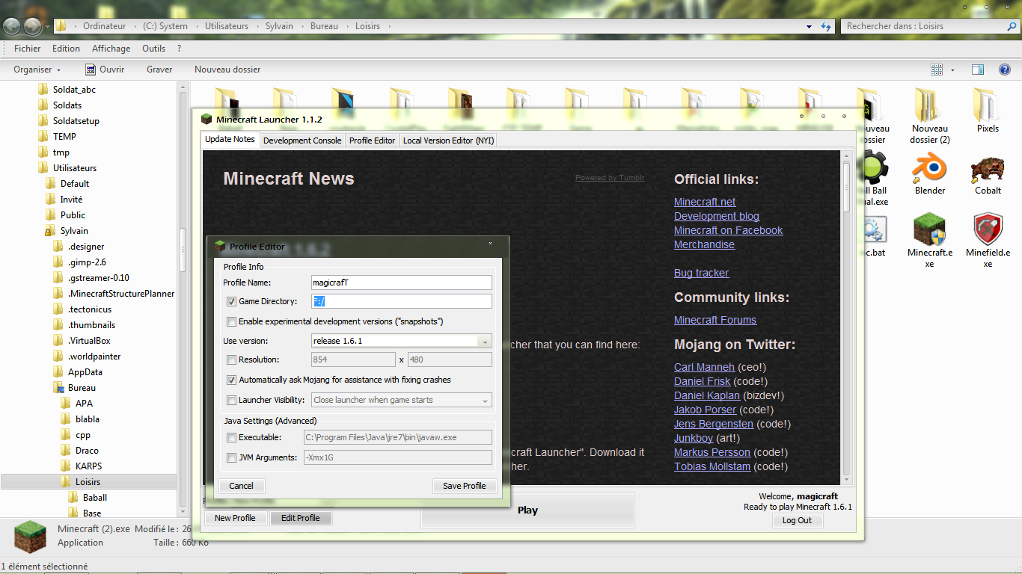Open the Affichage menu
Screen dimensions: 1022x574
[x=111, y=49]
